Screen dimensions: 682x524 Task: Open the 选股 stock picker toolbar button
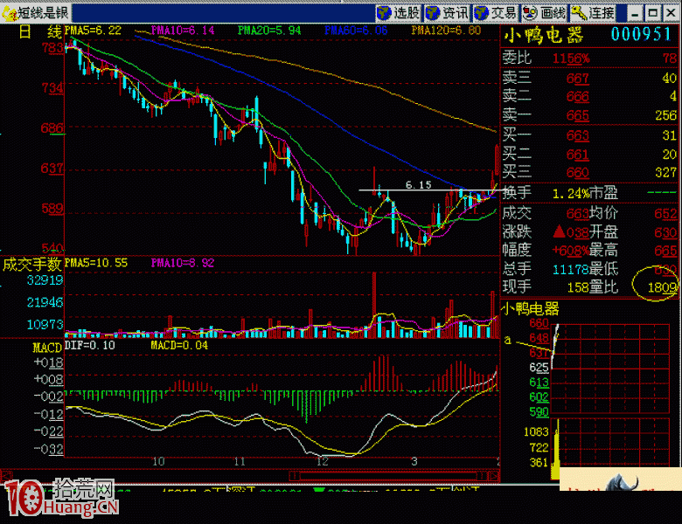[398, 13]
